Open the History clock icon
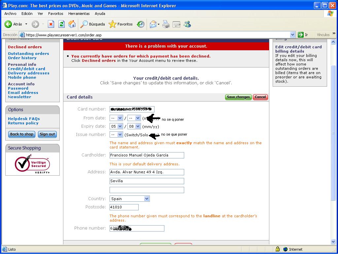 pyautogui.click(x=141, y=24)
